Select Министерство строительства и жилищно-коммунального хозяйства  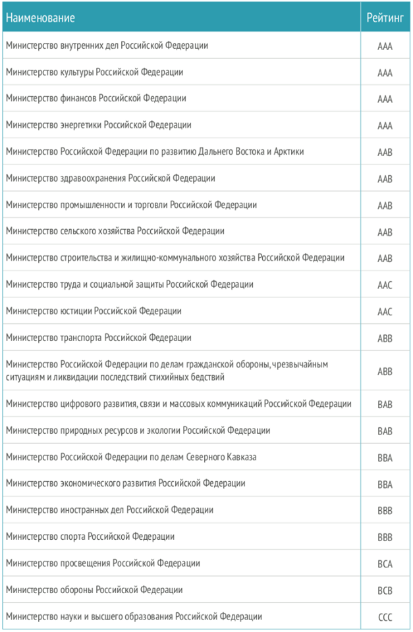(x=206, y=258)
